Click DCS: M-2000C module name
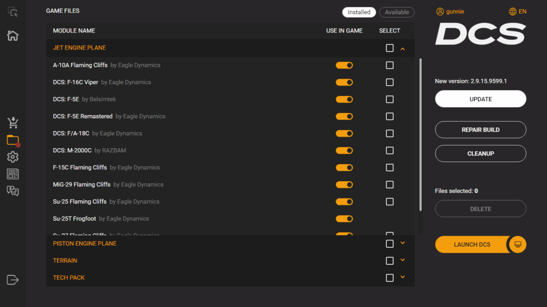This screenshot has width=547, height=307. (72, 150)
